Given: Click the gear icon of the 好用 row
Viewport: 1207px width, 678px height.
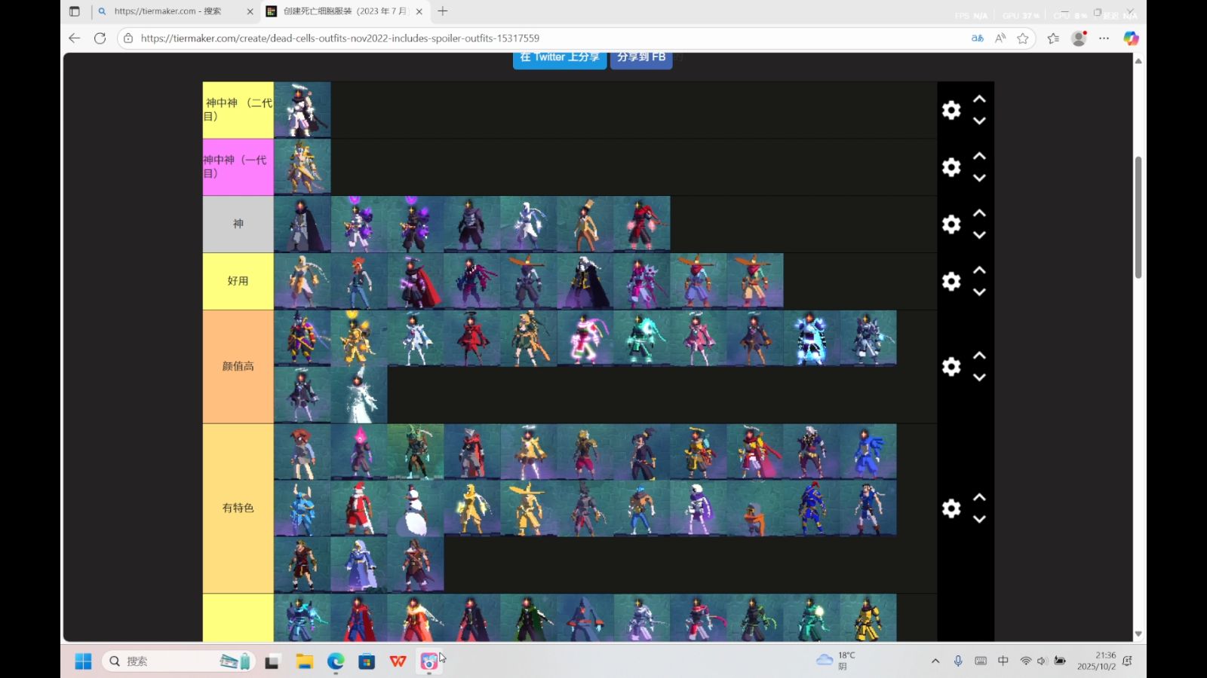Looking at the screenshot, I should click(951, 281).
